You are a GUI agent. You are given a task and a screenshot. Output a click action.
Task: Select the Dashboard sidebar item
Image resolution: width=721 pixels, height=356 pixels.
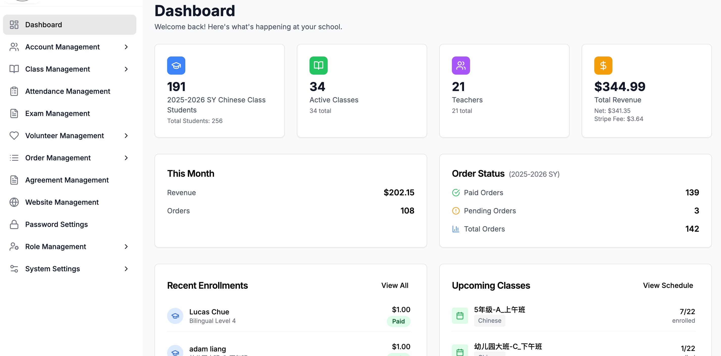tap(69, 25)
